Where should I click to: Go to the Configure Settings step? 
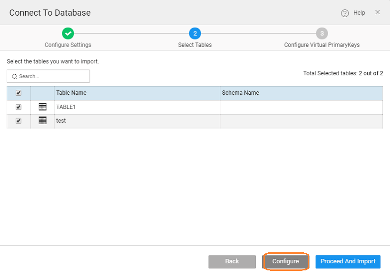[68, 45]
